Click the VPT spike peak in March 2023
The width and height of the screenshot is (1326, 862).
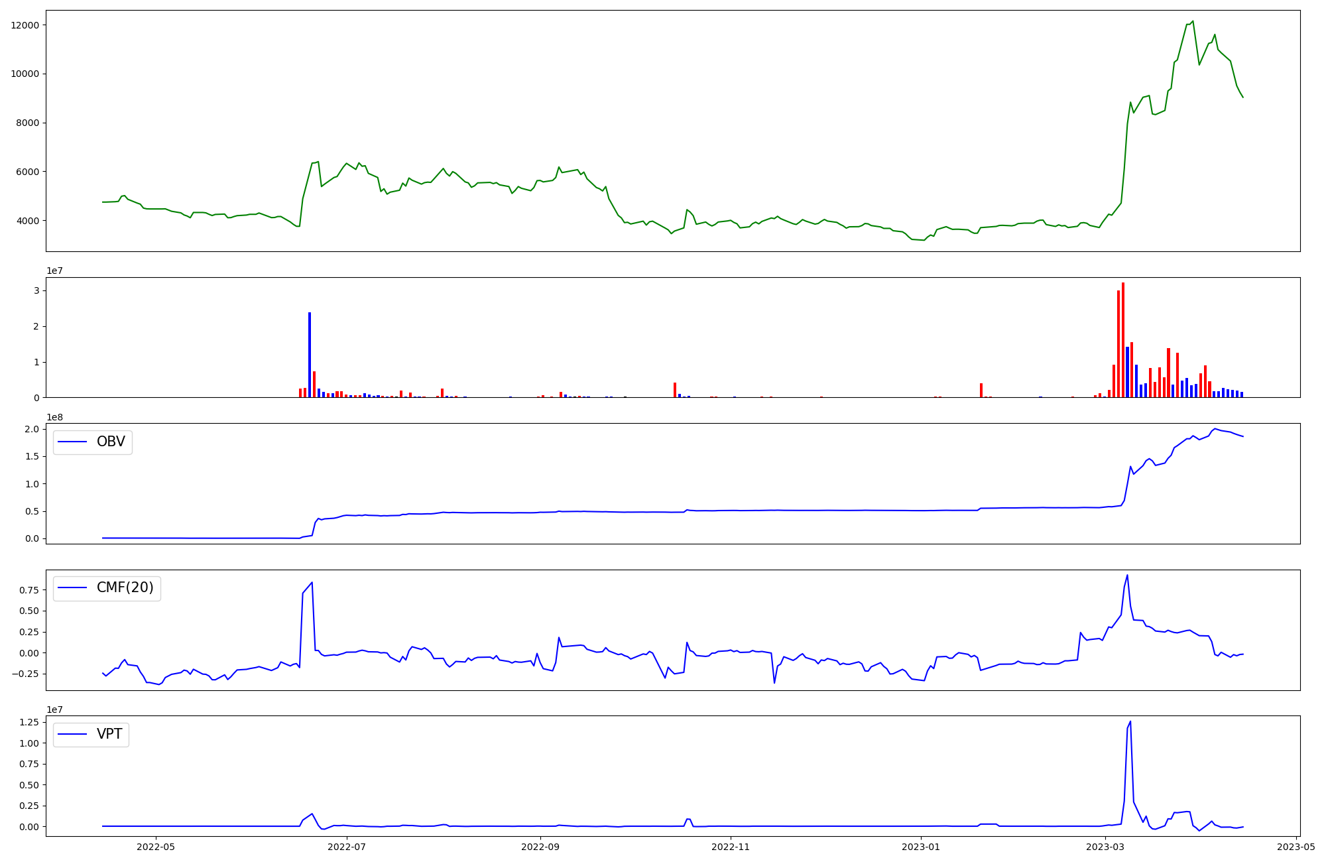[x=1130, y=721]
